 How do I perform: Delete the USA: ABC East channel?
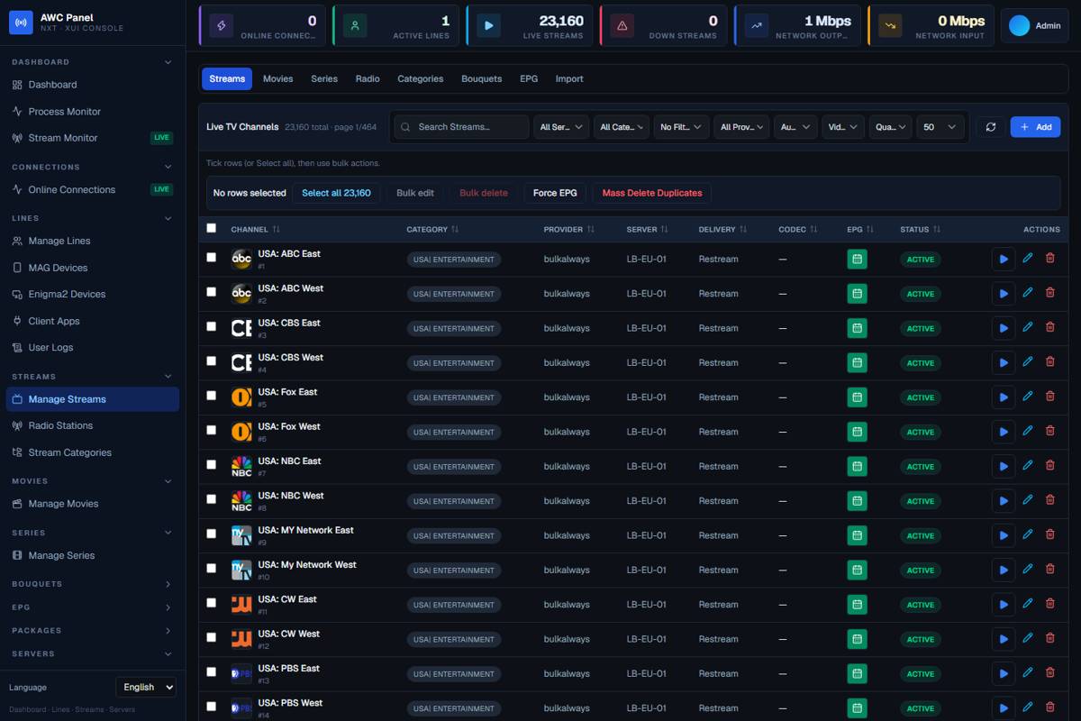click(1049, 258)
